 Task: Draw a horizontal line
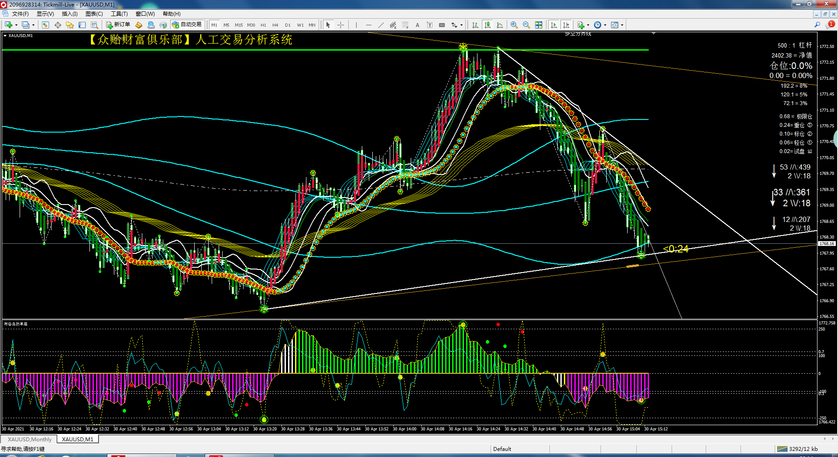(369, 25)
